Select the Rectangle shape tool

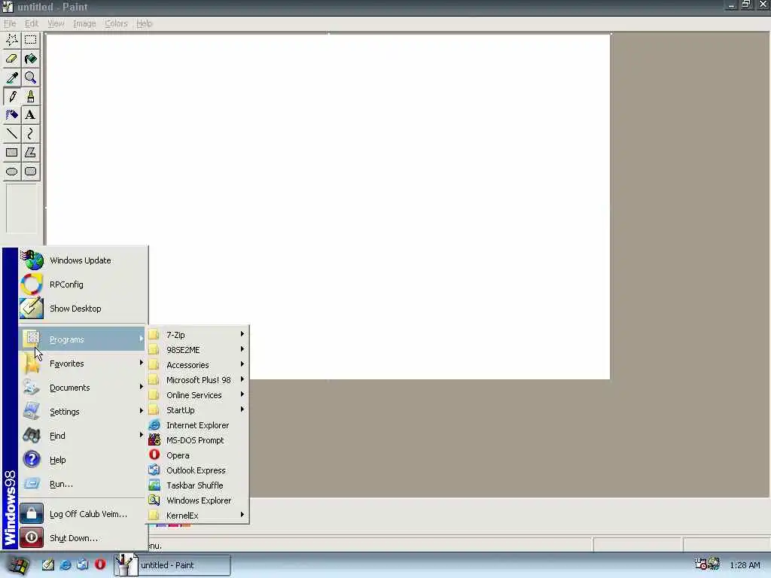pos(12,152)
